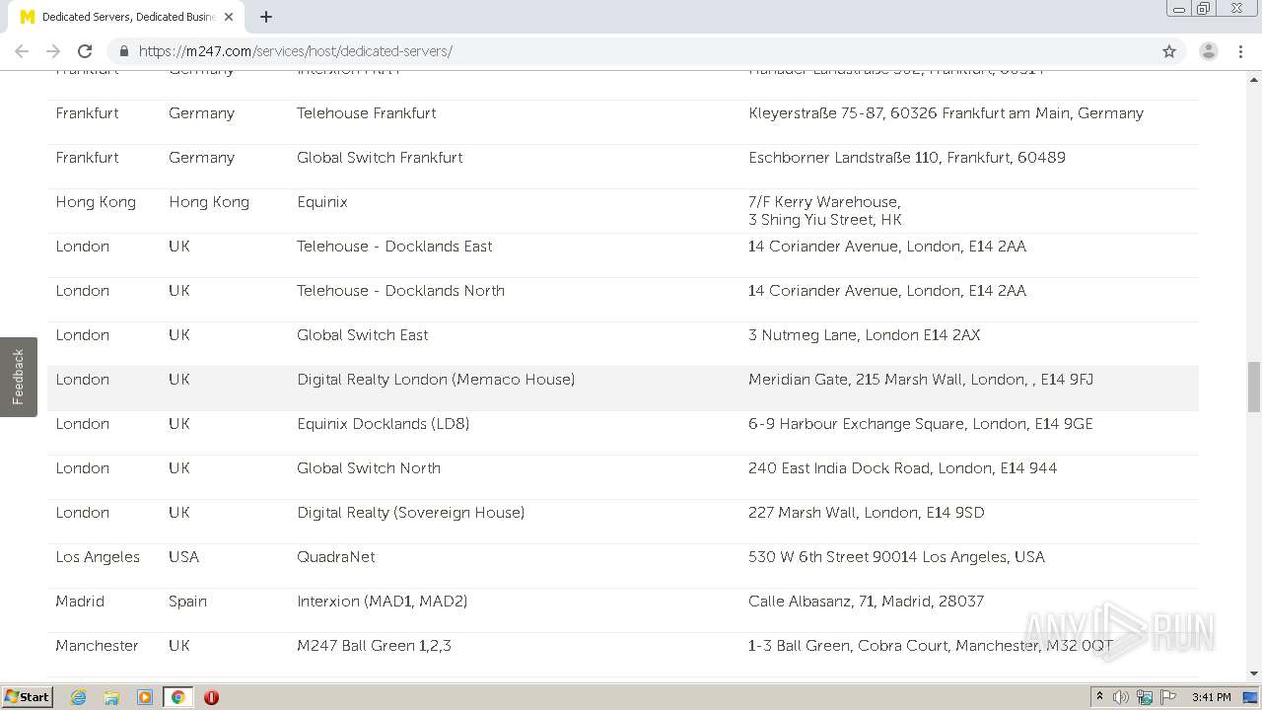
Task: Select Telehouse - Docklands North cell
Action: (x=400, y=291)
